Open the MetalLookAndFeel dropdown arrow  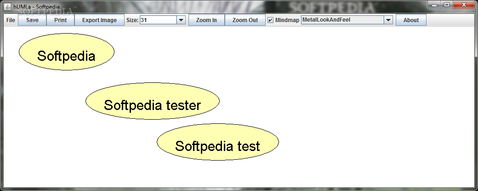click(x=388, y=20)
